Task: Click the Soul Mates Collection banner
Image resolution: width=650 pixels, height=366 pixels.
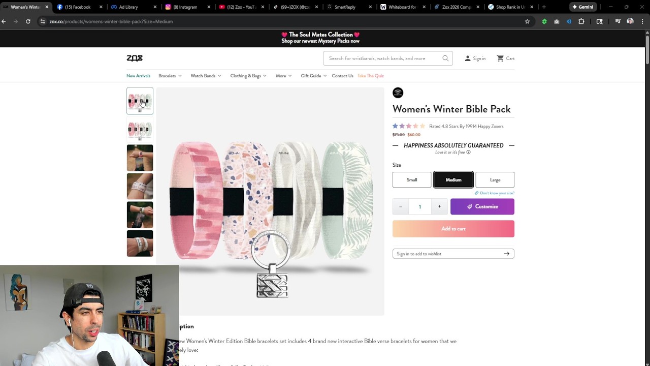Action: click(x=320, y=38)
